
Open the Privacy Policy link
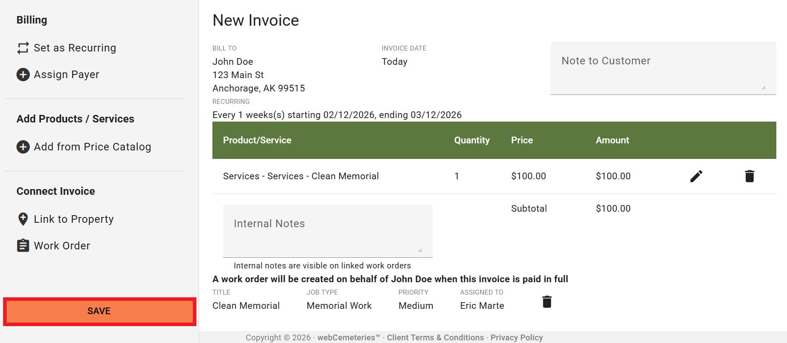click(517, 338)
